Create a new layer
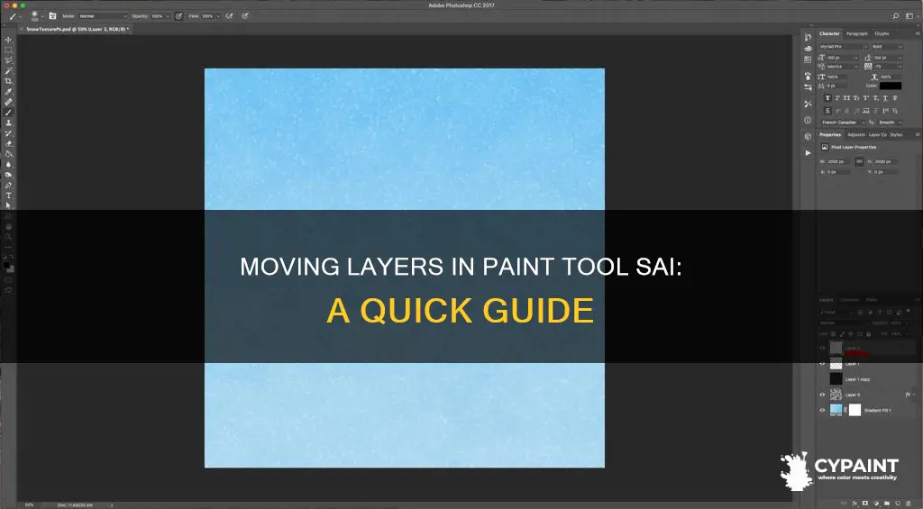This screenshot has height=509, width=923. (x=898, y=504)
